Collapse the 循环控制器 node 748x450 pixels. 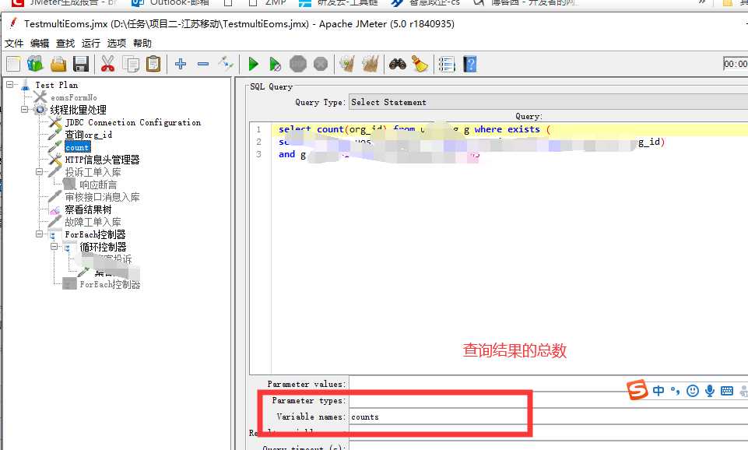54,246
